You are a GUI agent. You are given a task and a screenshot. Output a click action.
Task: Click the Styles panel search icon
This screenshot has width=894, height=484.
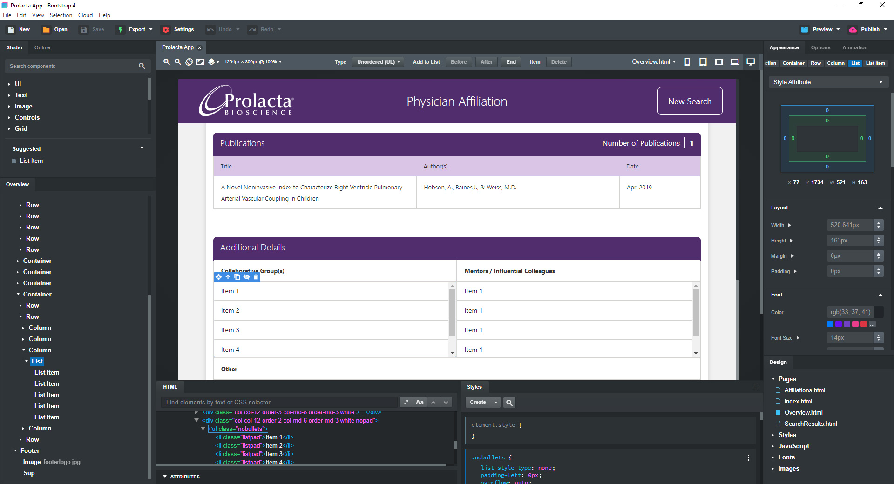[x=509, y=403]
